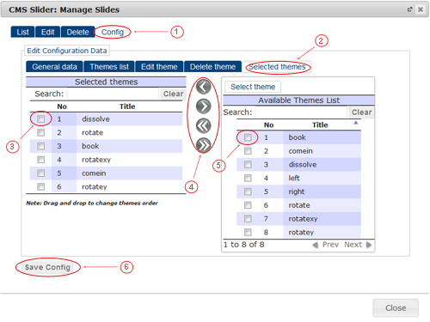The height and width of the screenshot is (322, 430).
Task: Click the Close button
Action: click(x=396, y=308)
